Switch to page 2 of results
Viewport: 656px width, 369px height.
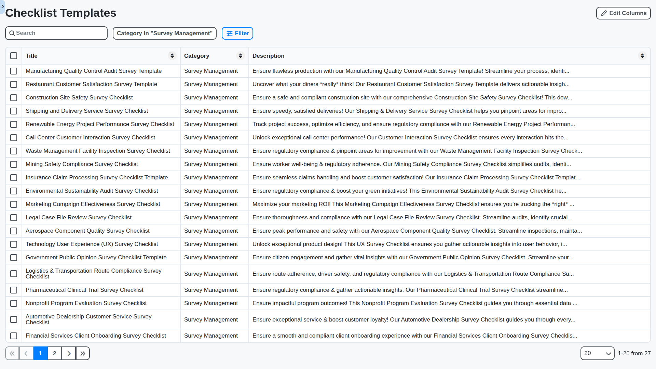(54, 353)
